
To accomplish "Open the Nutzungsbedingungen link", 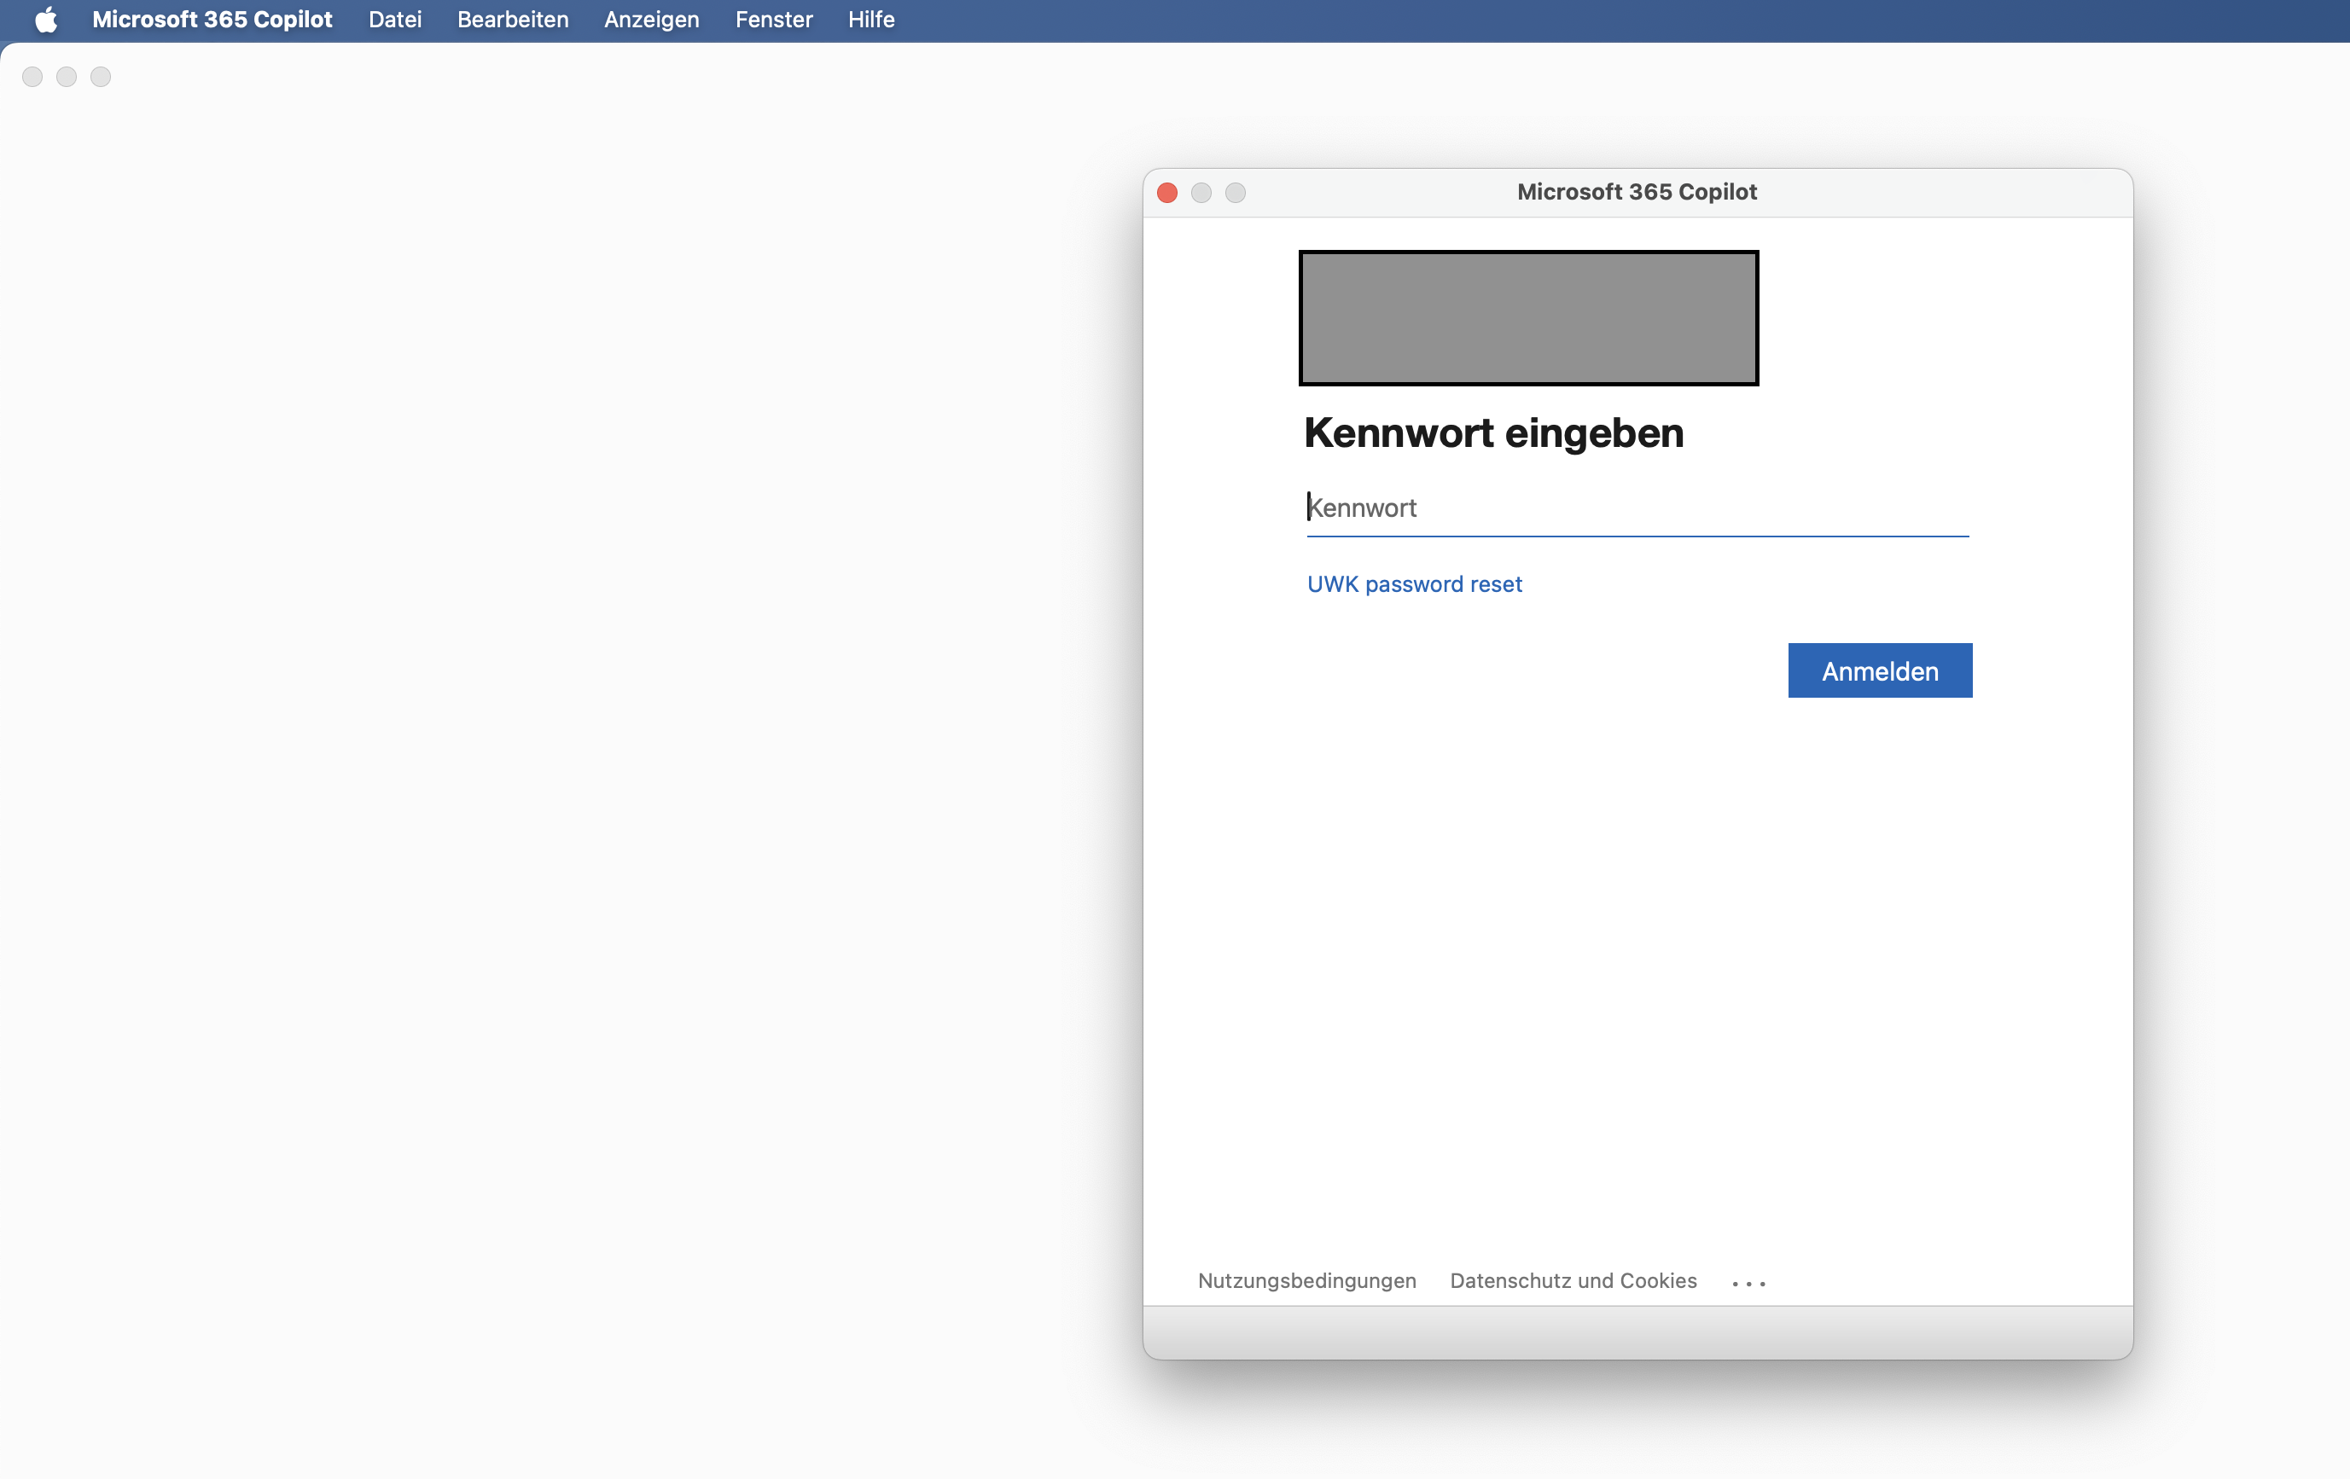I will (1306, 1280).
